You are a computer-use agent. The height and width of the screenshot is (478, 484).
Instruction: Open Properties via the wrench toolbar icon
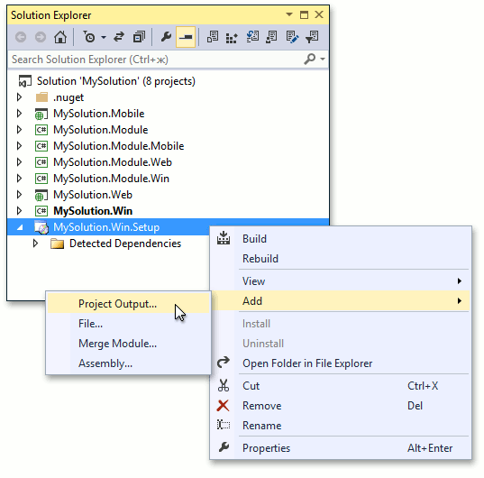click(x=166, y=37)
